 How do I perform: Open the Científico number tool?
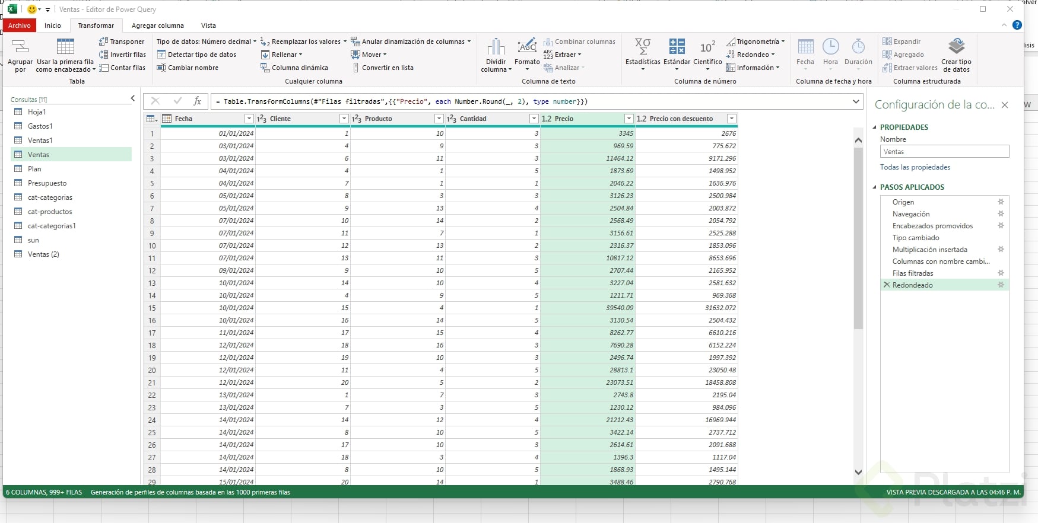pos(707,55)
